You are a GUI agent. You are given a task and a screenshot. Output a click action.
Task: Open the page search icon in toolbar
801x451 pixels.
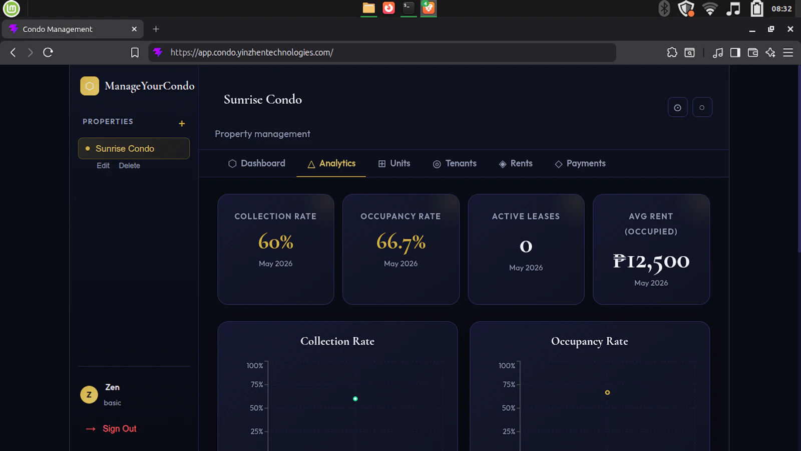point(689,52)
